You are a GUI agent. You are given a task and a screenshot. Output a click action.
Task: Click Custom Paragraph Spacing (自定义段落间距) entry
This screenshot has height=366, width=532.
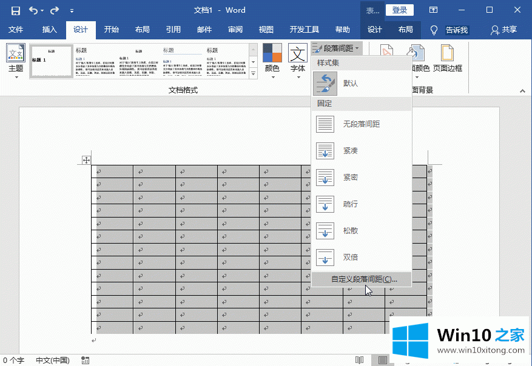[x=363, y=279]
